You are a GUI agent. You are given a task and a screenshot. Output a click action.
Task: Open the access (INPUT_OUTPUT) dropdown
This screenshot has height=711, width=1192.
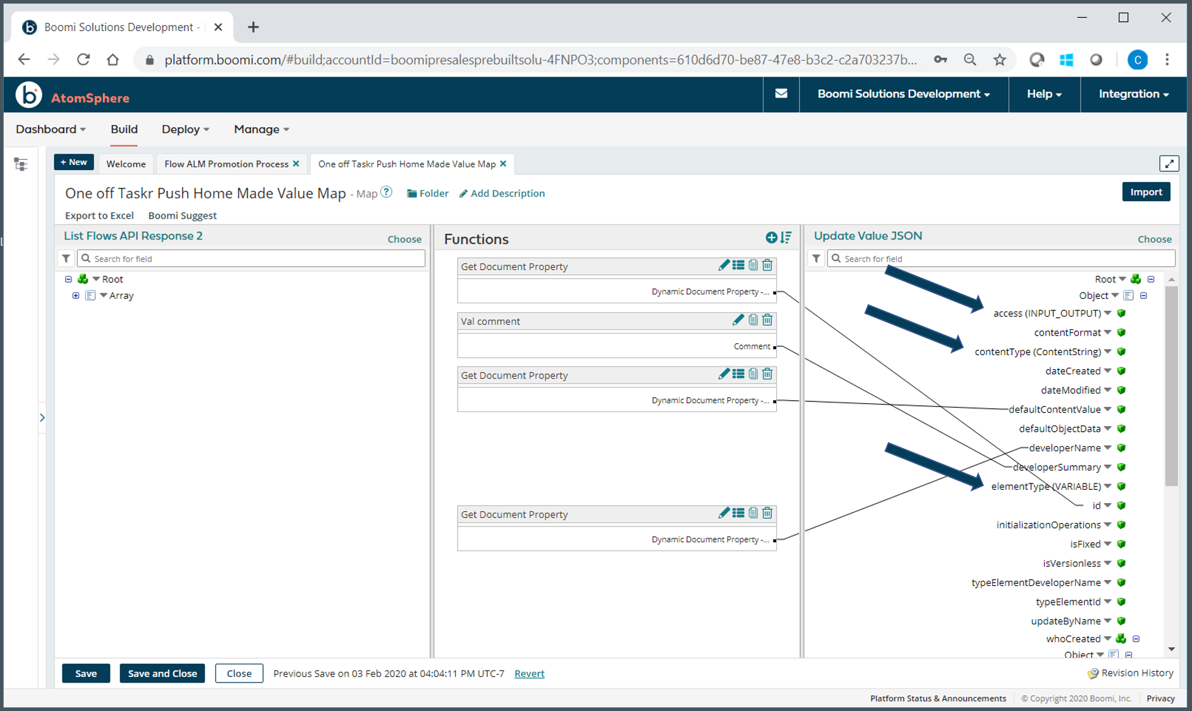1107,313
